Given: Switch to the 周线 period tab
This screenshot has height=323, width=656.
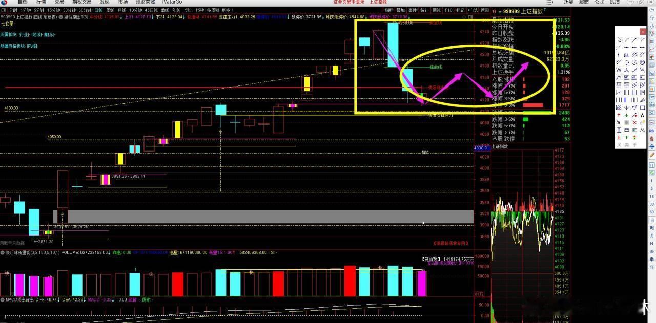Looking at the screenshot, I should click(111, 10).
